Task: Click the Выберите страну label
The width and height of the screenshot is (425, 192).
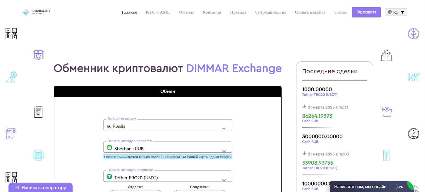Action: click(x=122, y=118)
